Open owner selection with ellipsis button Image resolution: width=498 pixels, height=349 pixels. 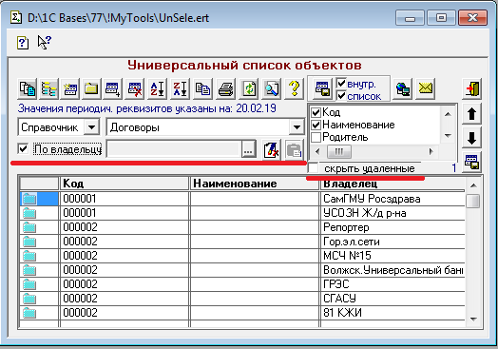(248, 149)
